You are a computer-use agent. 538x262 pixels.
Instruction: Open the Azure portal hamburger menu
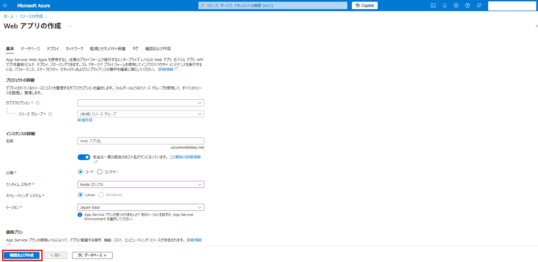coord(5,5)
